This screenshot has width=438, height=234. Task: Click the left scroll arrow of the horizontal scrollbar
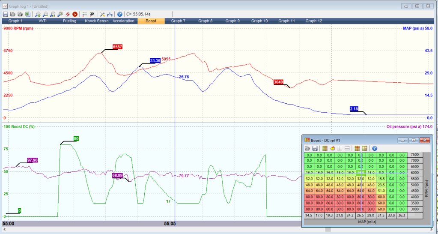[x=4, y=230]
